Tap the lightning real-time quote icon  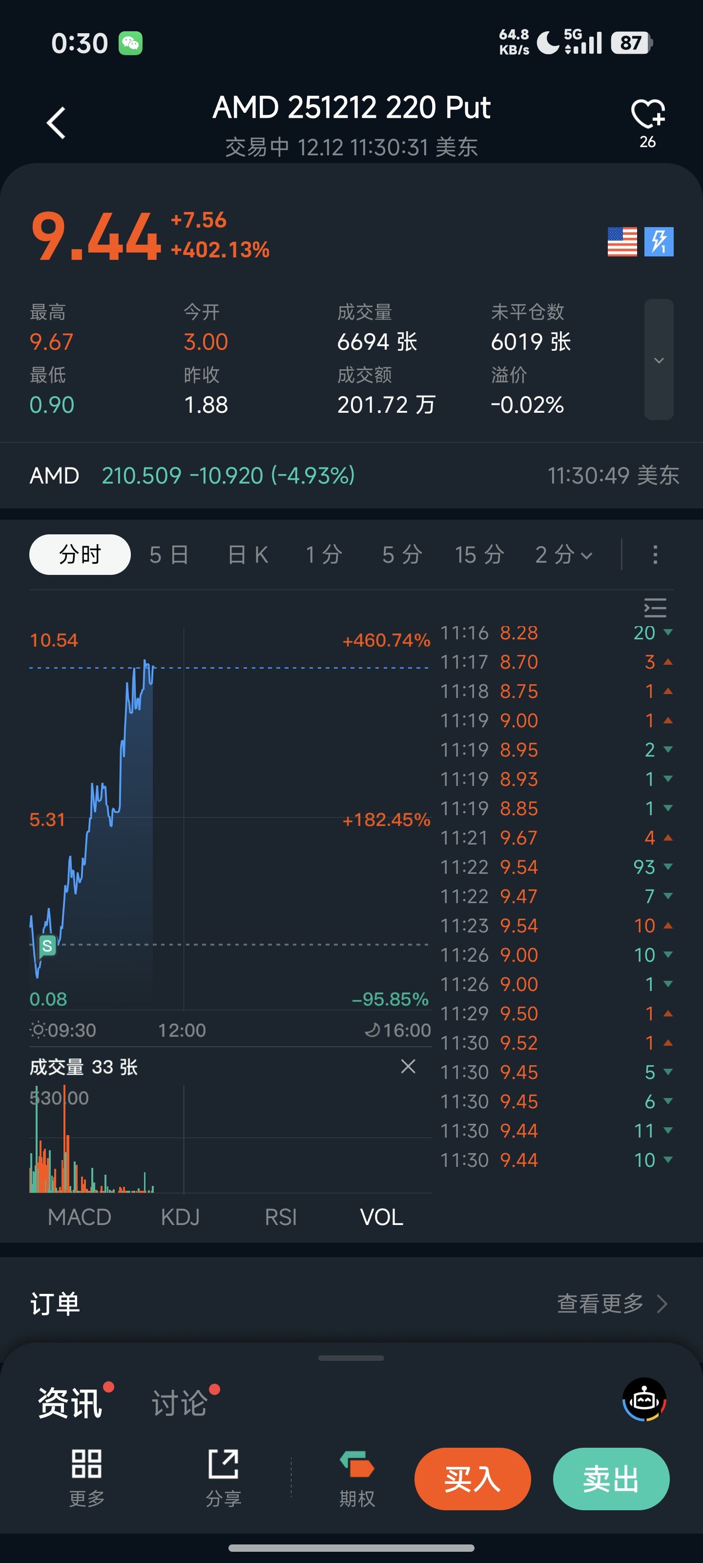659,242
